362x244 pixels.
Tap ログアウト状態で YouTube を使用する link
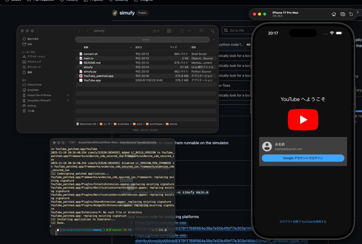tap(303, 221)
